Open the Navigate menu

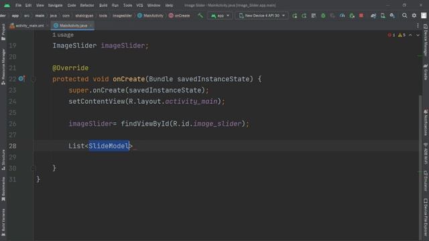[55, 5]
